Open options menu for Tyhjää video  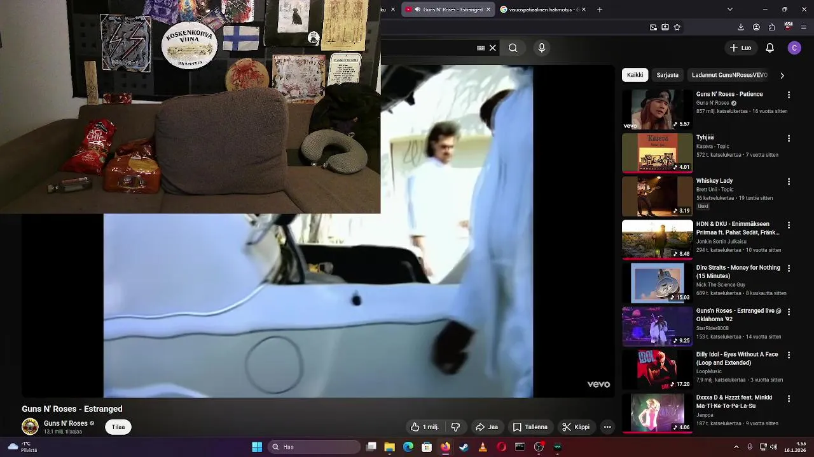tap(789, 138)
